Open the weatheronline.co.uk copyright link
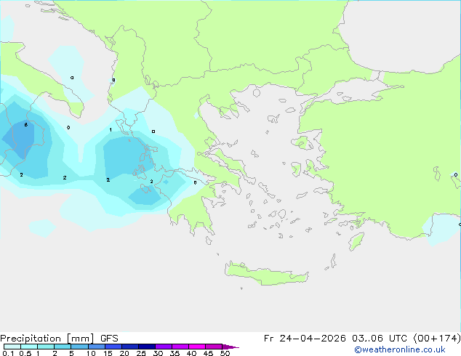Screen dimensions: 461x356 pyautogui.click(x=399, y=349)
